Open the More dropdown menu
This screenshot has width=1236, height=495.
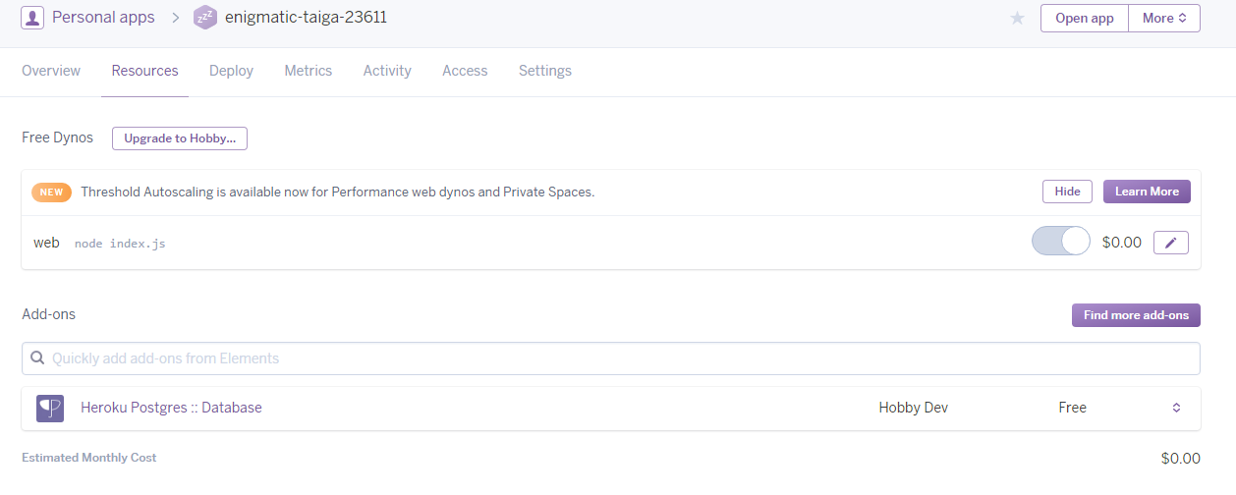click(x=1164, y=18)
